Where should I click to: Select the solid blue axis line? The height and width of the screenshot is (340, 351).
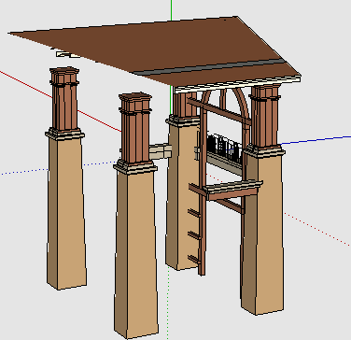point(316,140)
